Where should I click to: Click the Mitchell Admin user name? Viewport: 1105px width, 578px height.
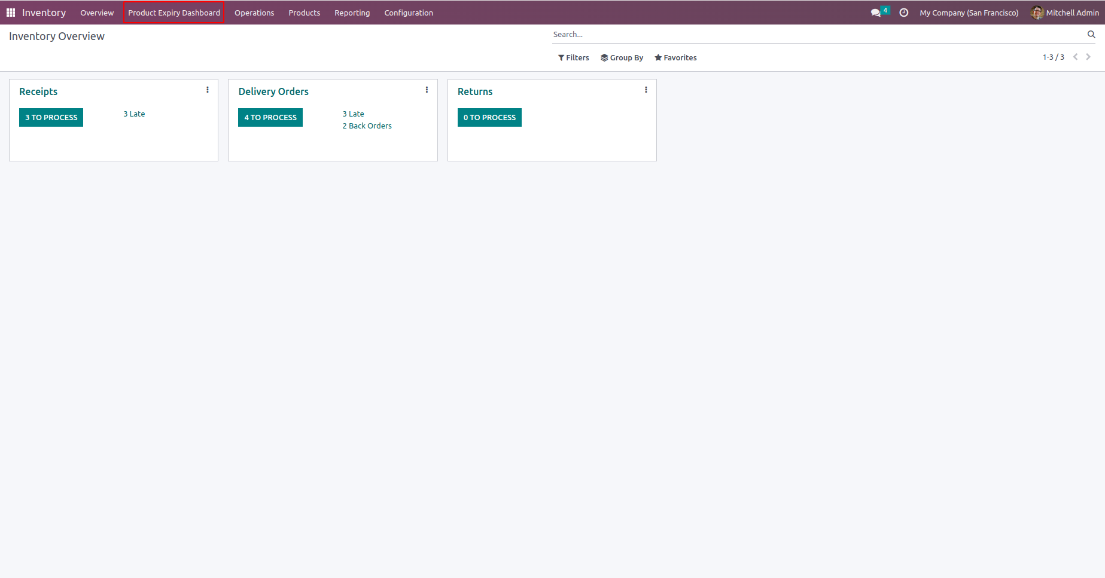(1073, 13)
